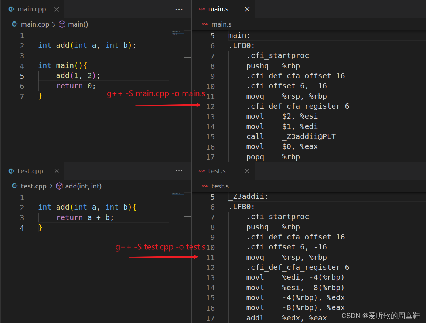Screen dimensions: 426x323
Task: Click '.cfi_def_cfa_register 6' line in main.s
Action: (x=298, y=106)
